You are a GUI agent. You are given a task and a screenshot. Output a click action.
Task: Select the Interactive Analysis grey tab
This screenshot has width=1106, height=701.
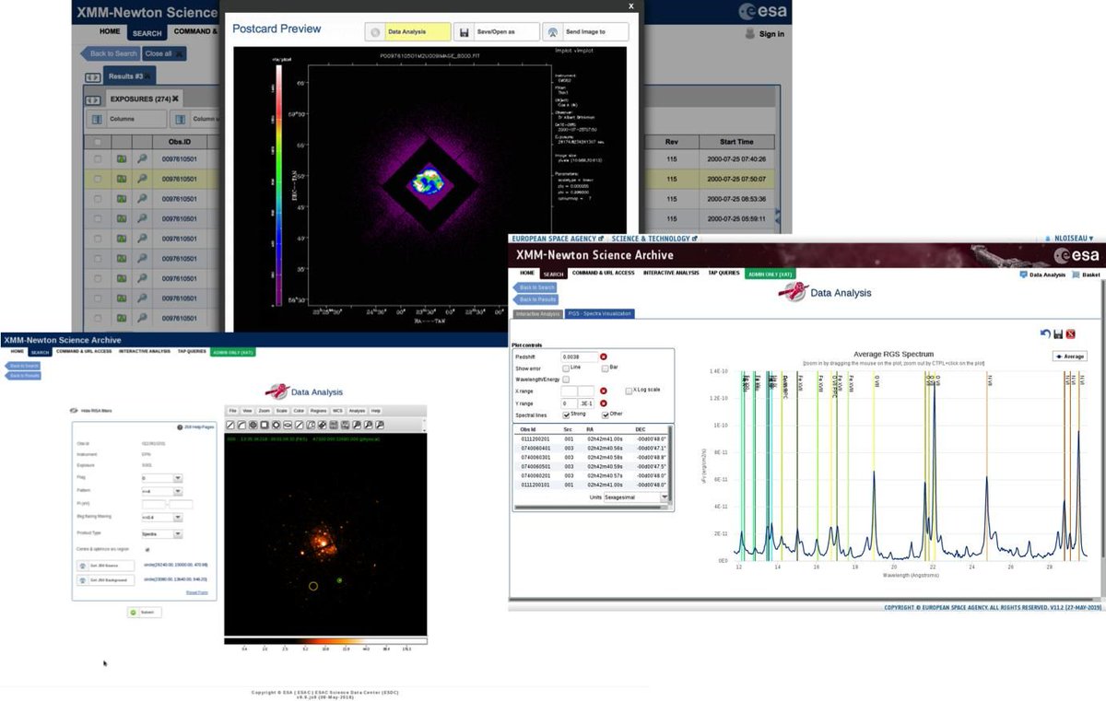(x=538, y=314)
